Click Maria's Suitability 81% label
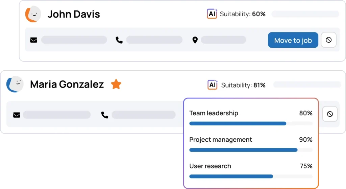The image size is (346, 189). click(243, 85)
